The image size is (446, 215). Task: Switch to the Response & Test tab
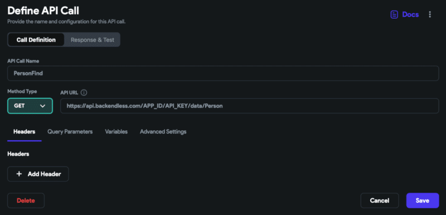point(93,40)
